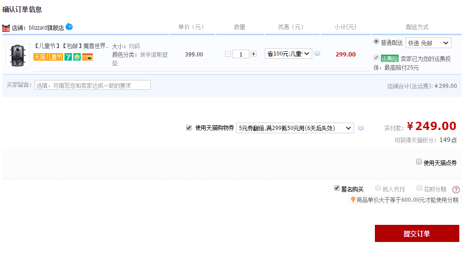
Task: Click the 可获得天猫积分 149点 text
Action: [x=425, y=140]
